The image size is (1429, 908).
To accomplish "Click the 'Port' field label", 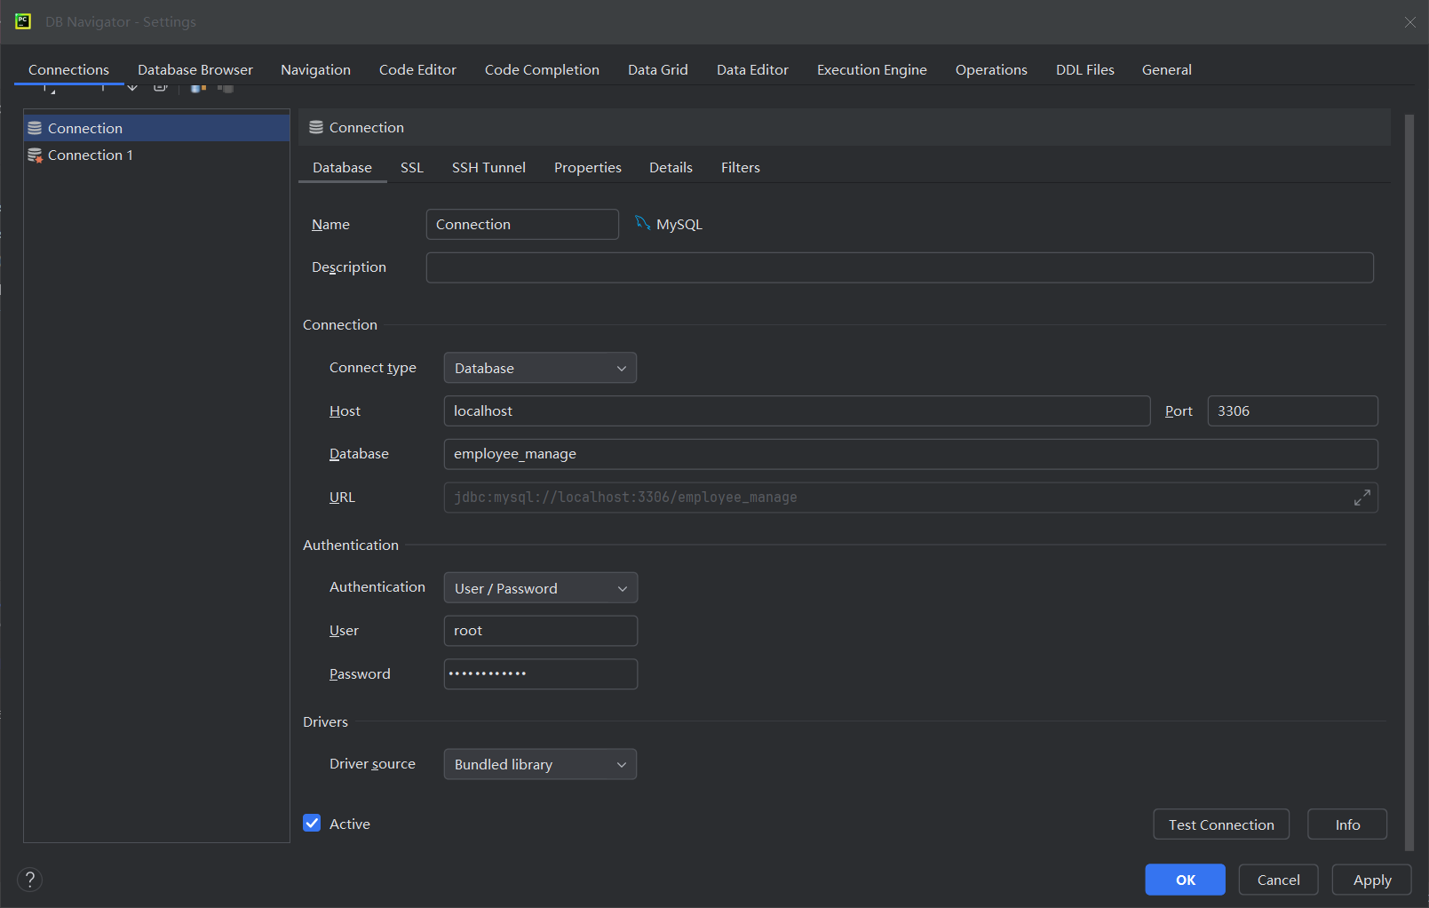I will tap(1179, 410).
